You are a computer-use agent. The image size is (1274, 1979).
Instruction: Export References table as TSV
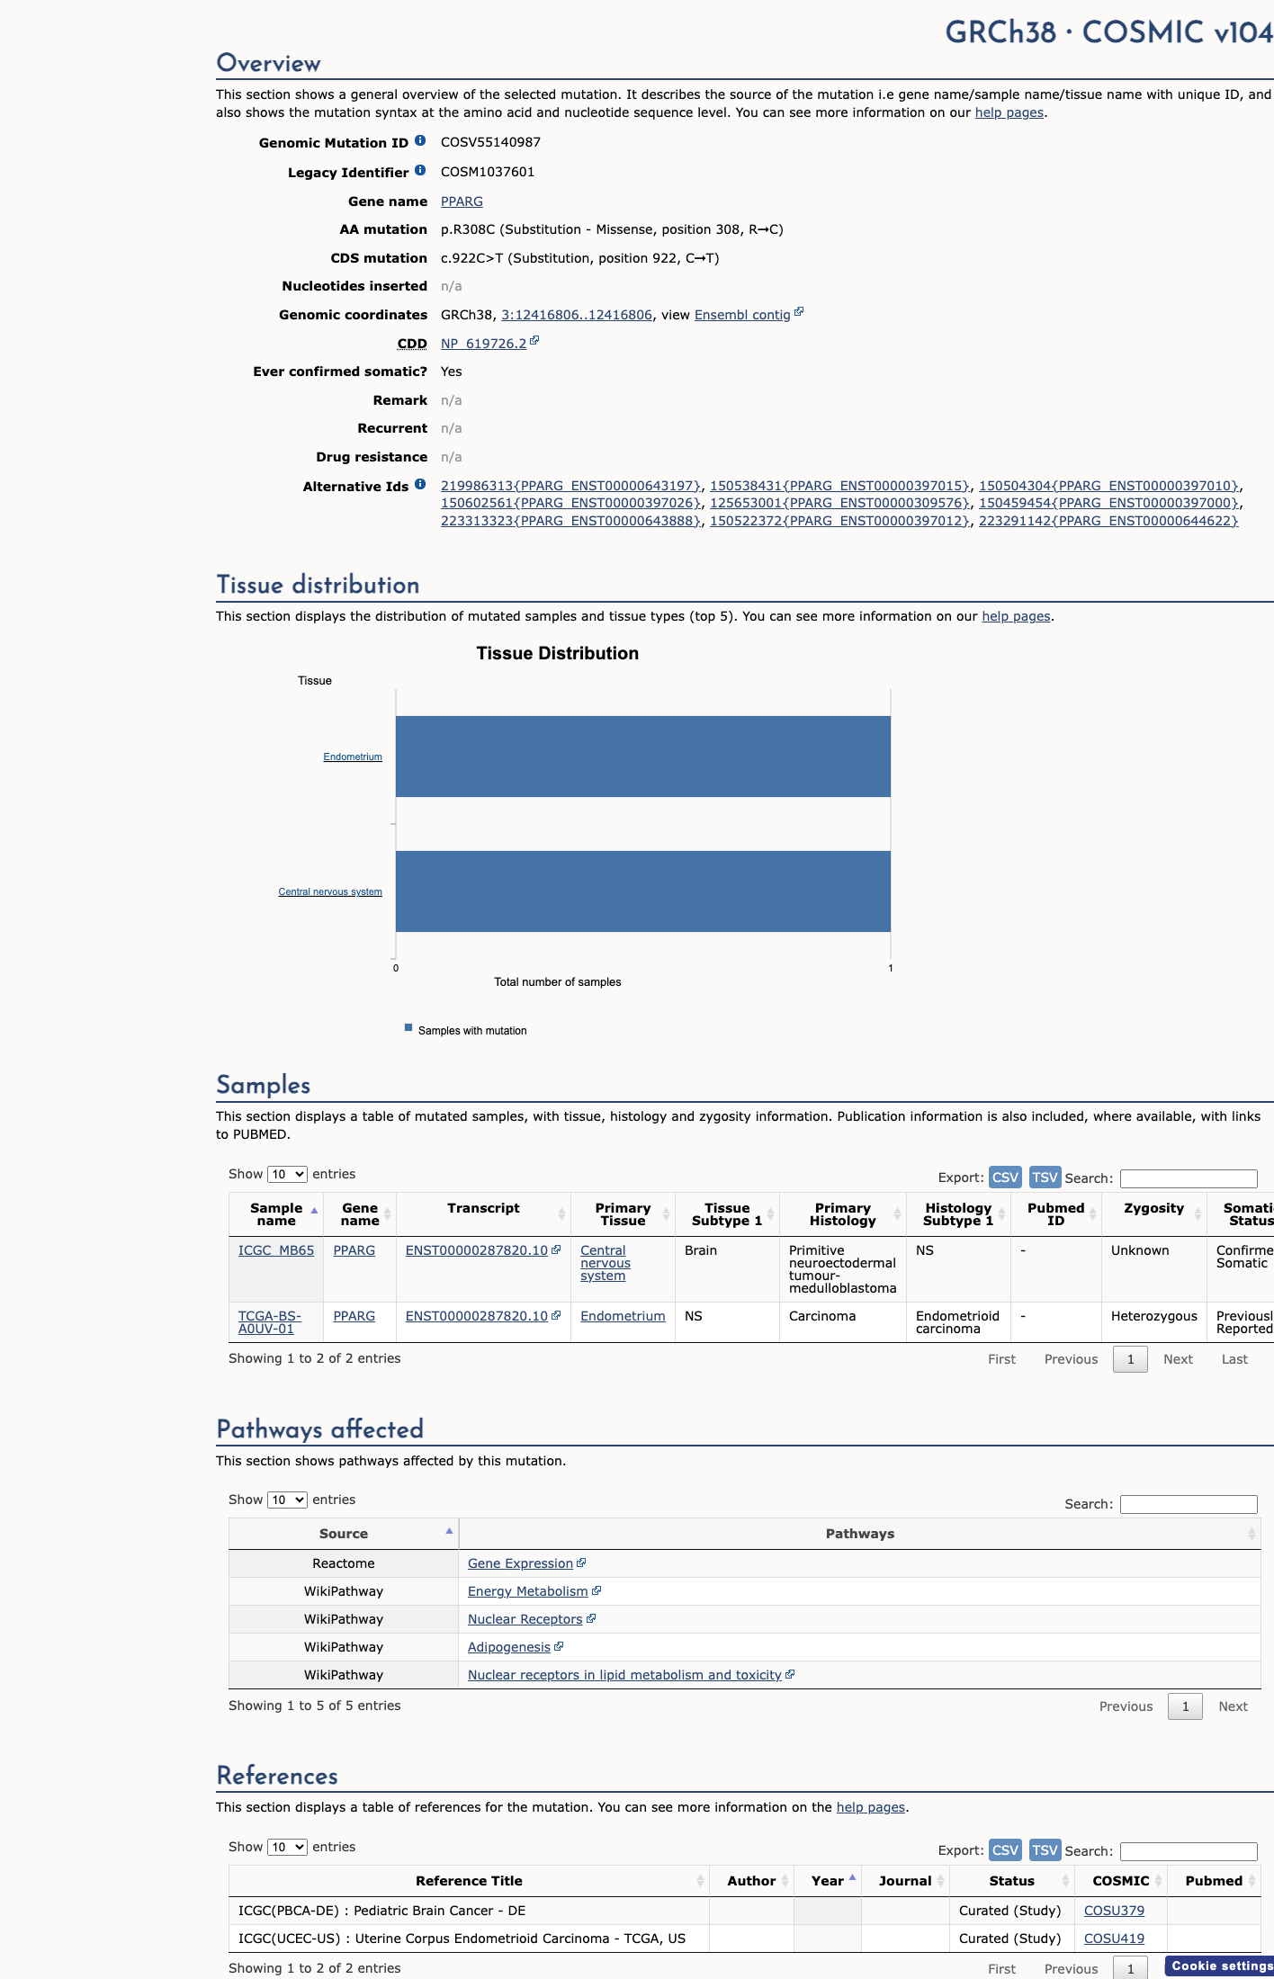coord(1045,1850)
